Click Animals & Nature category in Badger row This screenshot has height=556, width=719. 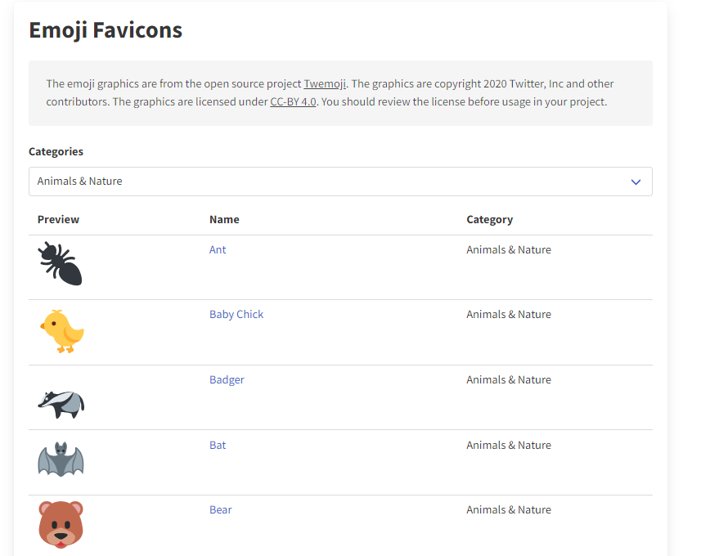509,380
